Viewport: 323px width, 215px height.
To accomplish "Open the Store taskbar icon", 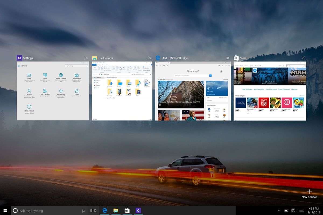I will click(x=127, y=210).
